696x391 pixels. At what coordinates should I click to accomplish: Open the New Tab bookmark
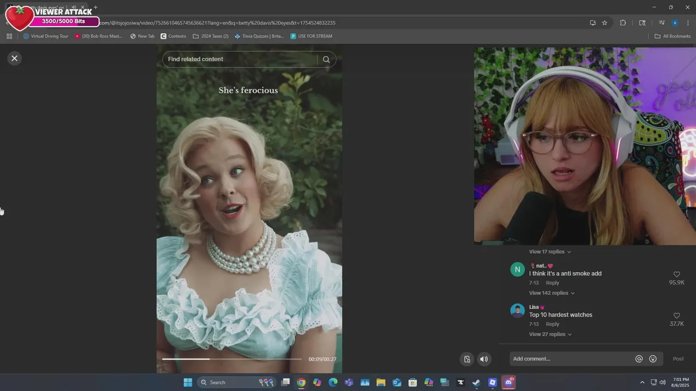point(142,36)
